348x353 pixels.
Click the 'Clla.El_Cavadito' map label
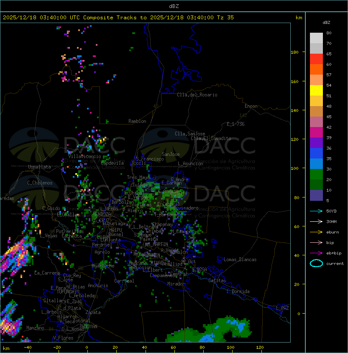coord(211,138)
